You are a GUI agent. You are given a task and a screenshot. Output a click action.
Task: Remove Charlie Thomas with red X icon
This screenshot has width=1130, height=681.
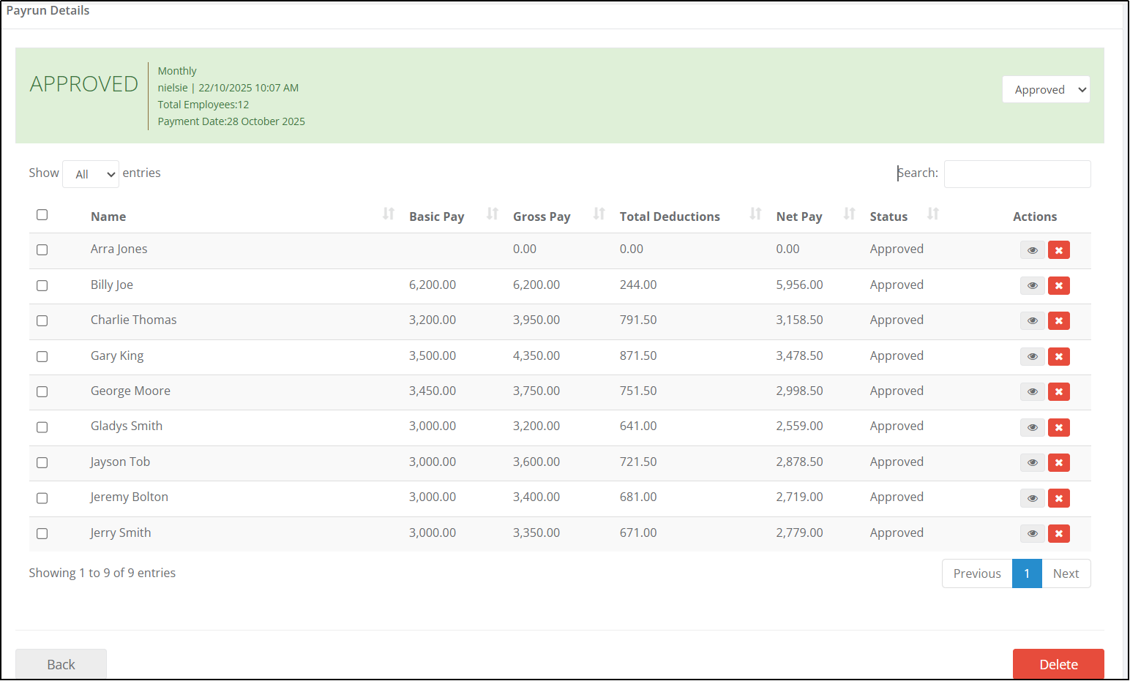1059,320
